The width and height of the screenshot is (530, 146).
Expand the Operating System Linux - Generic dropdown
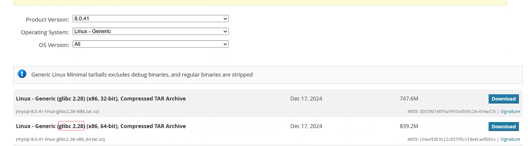click(150, 32)
